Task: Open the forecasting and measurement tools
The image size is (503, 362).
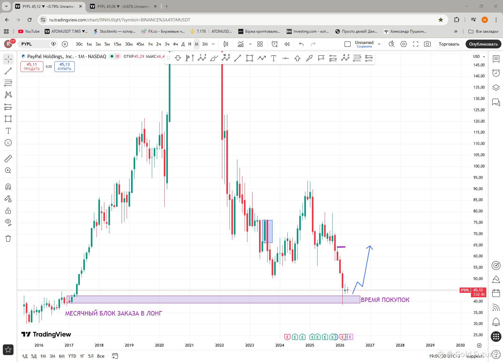Action: [x=8, y=107]
